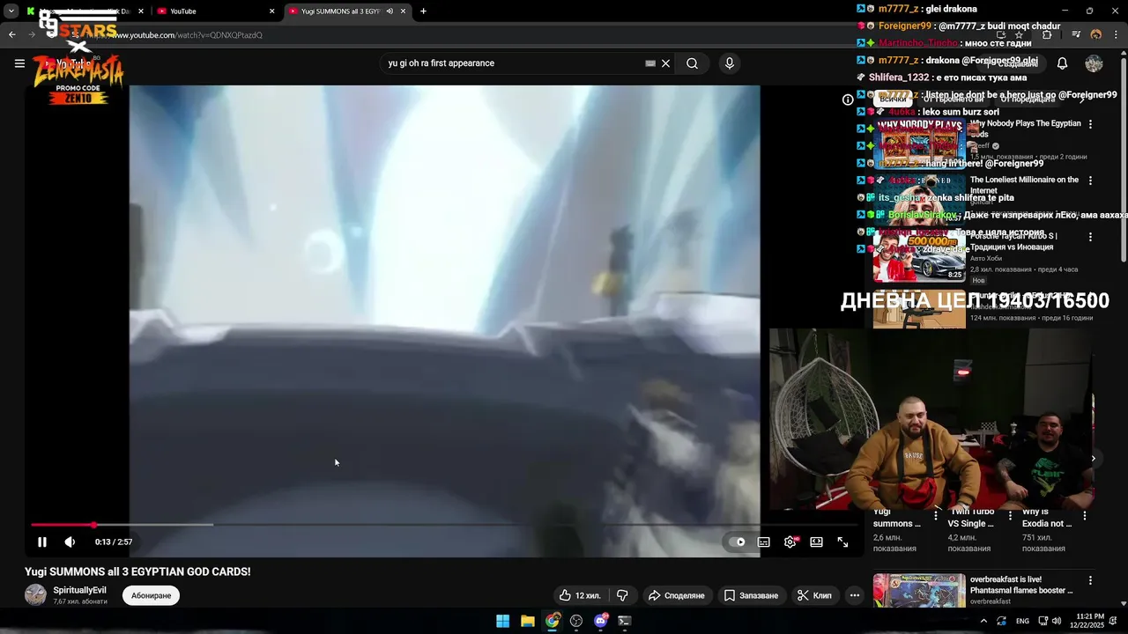Switch to theater mode icon

click(817, 542)
